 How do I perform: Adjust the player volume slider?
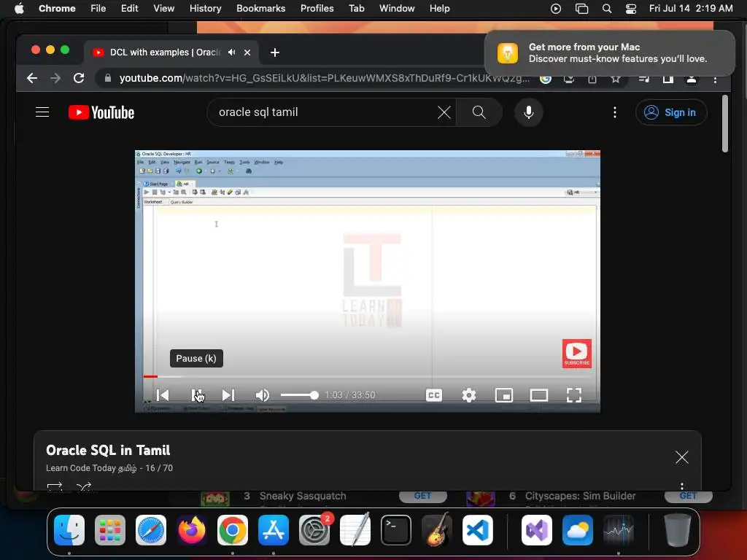pos(299,394)
